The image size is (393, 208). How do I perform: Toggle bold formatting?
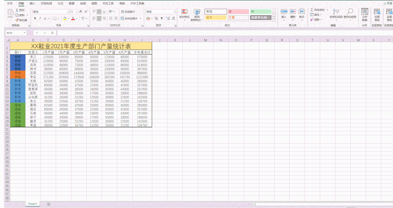(35, 18)
